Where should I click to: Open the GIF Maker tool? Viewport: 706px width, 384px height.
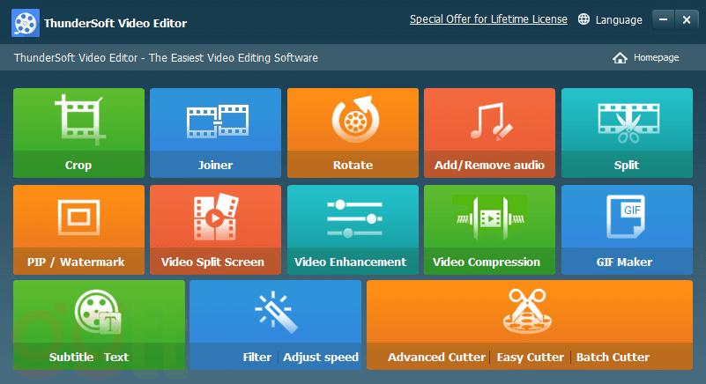click(x=626, y=229)
